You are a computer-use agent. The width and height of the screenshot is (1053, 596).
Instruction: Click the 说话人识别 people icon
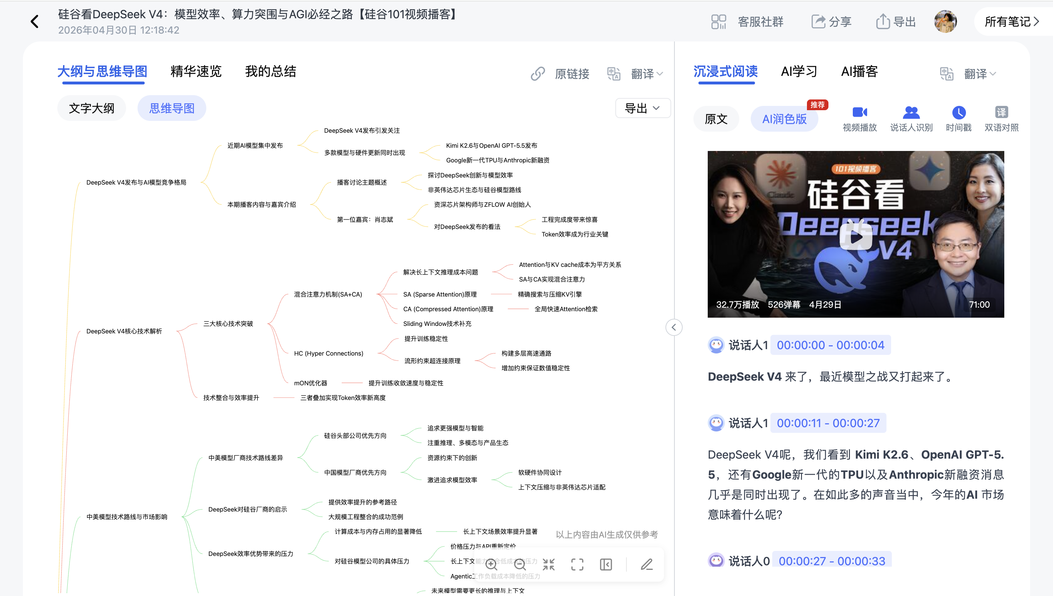tap(911, 112)
